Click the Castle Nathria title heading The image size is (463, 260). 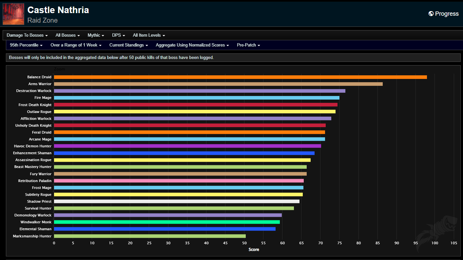(58, 10)
